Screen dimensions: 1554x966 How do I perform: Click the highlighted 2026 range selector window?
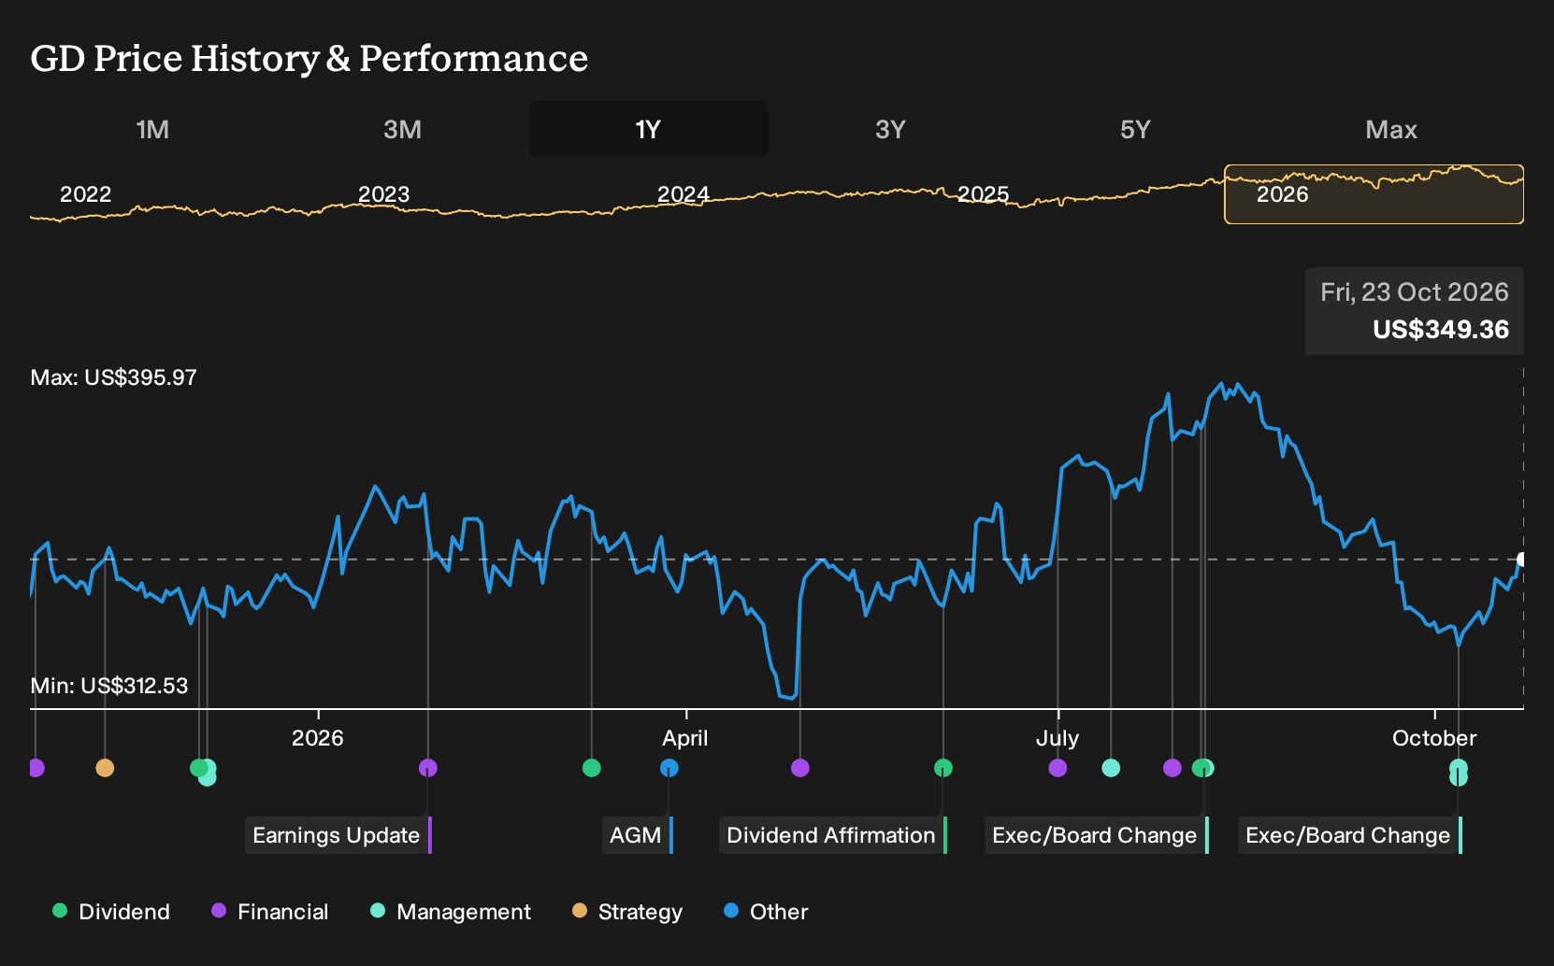pyautogui.click(x=1374, y=194)
